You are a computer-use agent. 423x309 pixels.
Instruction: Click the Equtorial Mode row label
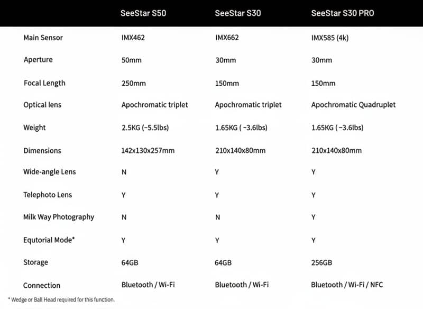click(49, 240)
